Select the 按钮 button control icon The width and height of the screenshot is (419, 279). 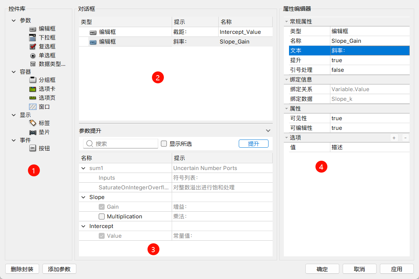click(x=33, y=148)
